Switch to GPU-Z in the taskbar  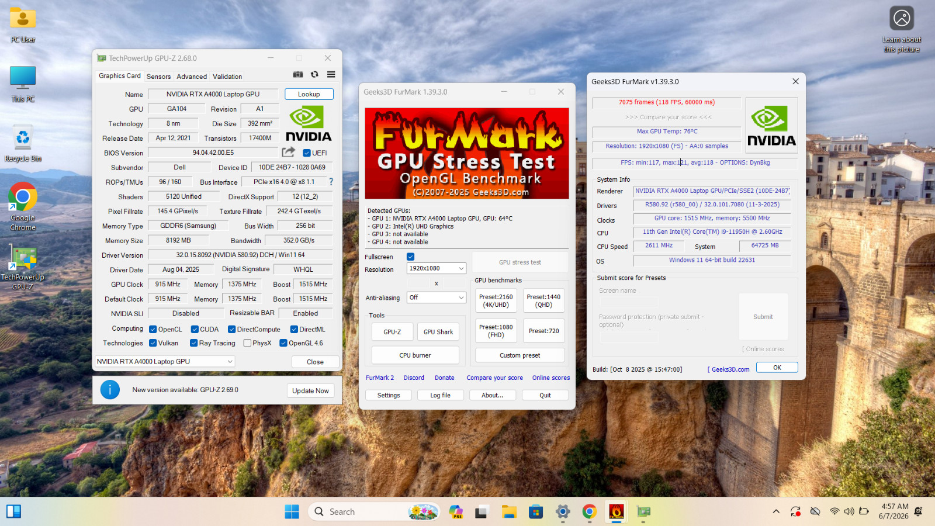pyautogui.click(x=643, y=512)
